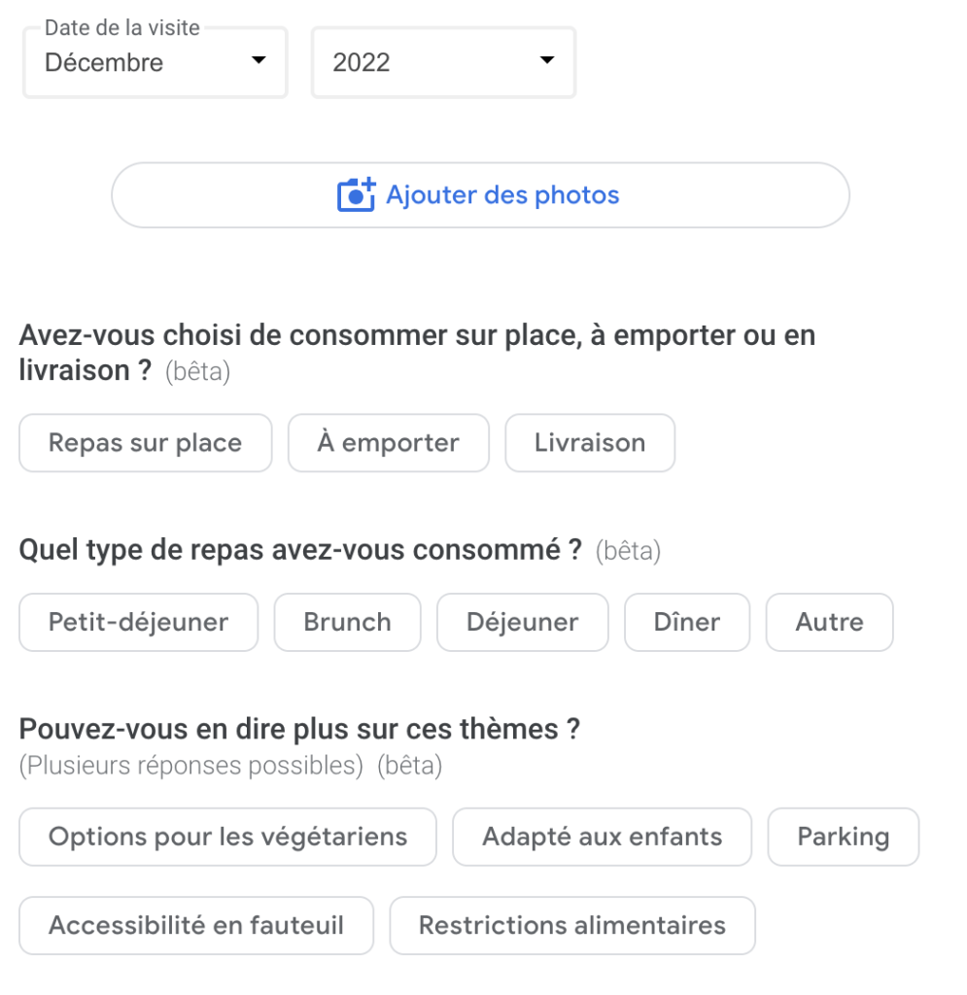Toggle Accessibilité en fauteuil chip
Screen dimensions: 967x995
[x=196, y=926]
